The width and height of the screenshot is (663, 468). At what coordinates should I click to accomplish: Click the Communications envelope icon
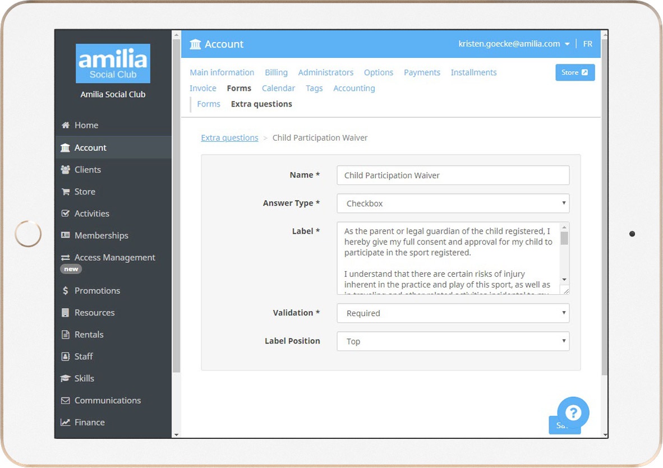point(65,400)
